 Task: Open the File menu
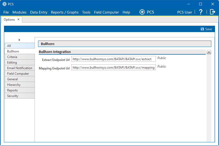coord(6,12)
